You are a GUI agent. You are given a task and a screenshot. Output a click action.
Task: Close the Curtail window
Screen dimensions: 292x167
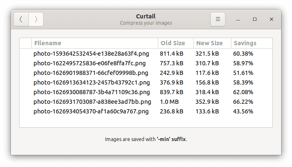tap(272, 19)
